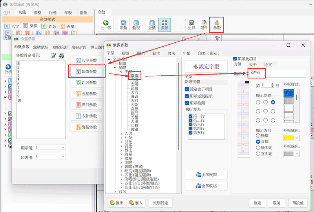Switch to the 曆法 tab
Image resolution: width=314 pixels, height=212 pixels.
[x=172, y=53]
